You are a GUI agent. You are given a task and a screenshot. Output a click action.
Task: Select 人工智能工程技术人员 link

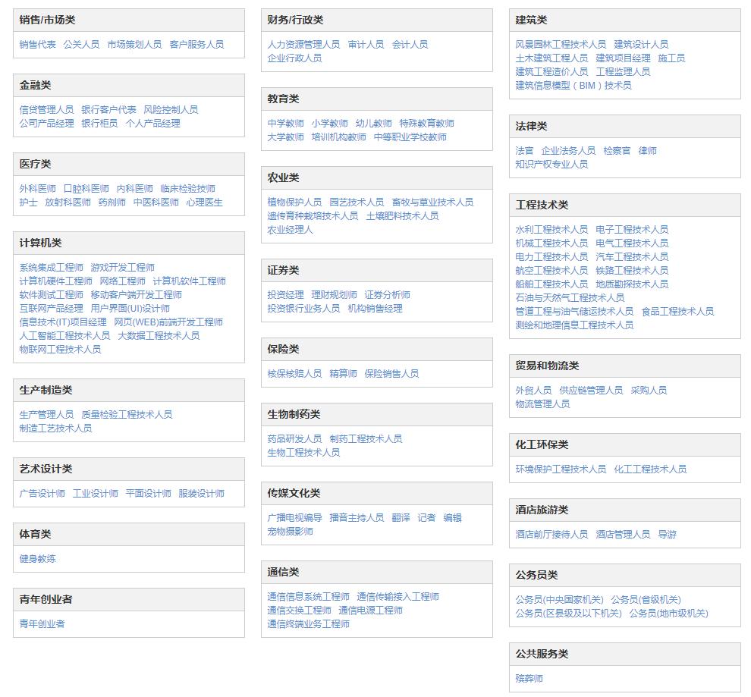coord(64,336)
